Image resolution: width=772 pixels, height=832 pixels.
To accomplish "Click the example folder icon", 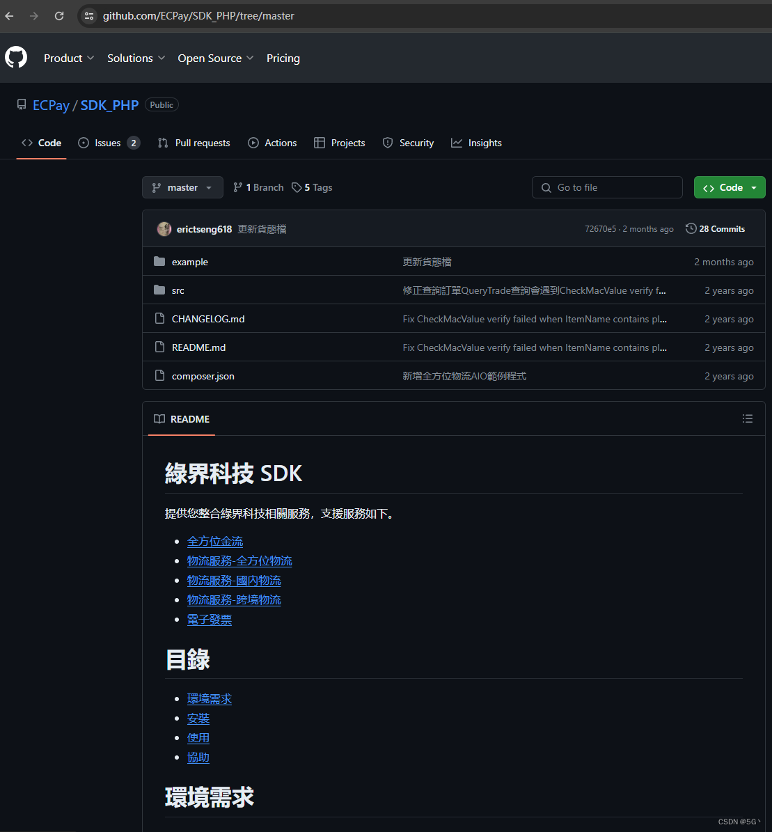I will click(x=159, y=262).
